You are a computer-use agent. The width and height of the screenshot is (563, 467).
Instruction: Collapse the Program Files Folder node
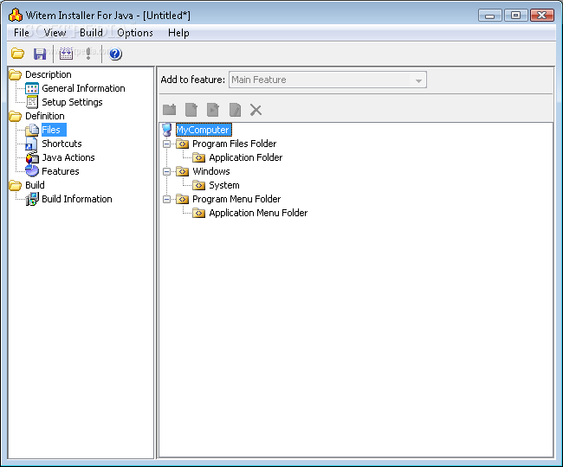166,144
